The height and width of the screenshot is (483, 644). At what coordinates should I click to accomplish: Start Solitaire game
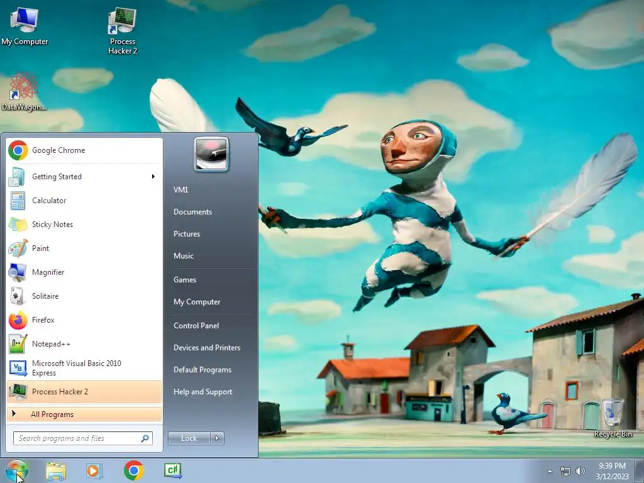click(x=84, y=296)
